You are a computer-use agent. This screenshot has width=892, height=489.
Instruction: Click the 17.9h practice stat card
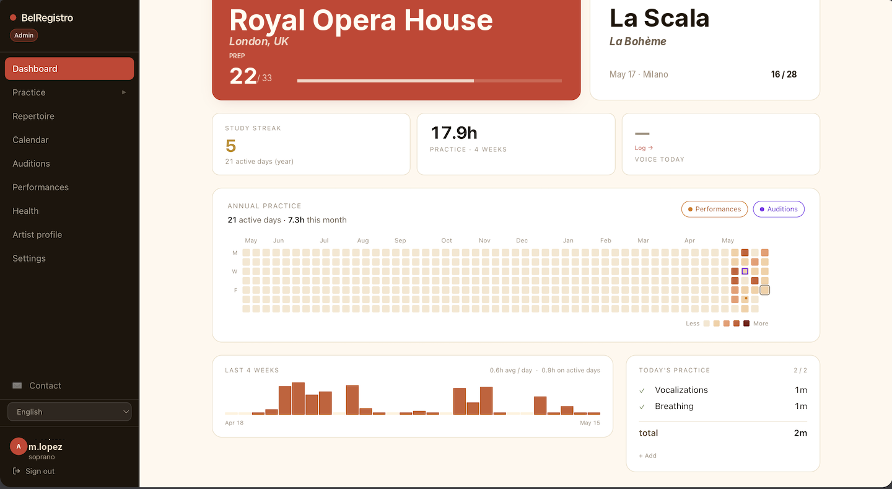point(516,144)
